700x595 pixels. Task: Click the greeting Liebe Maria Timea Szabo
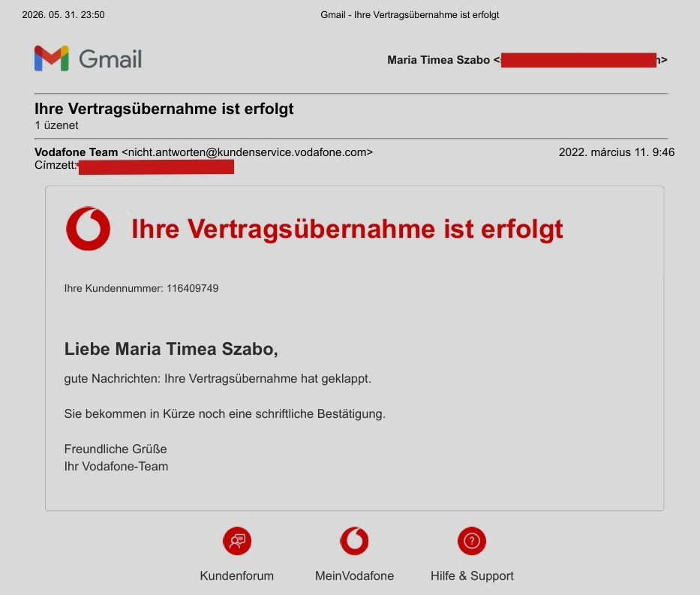(171, 349)
